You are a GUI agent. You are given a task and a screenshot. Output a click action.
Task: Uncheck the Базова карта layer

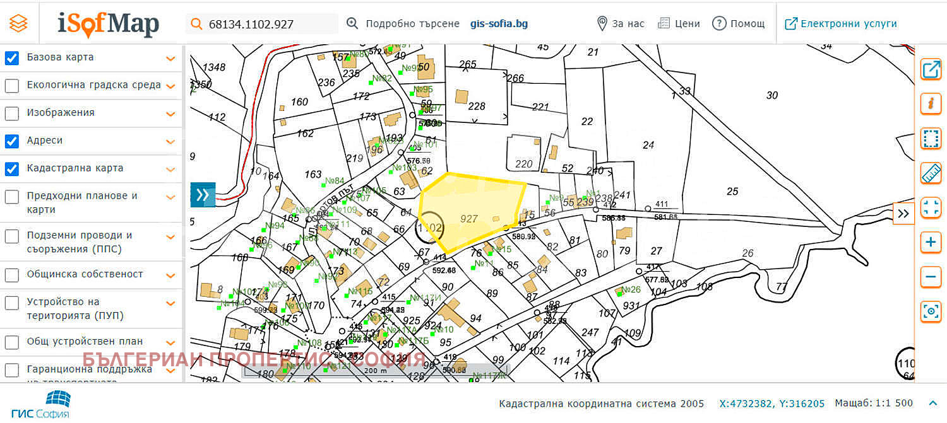coord(12,58)
